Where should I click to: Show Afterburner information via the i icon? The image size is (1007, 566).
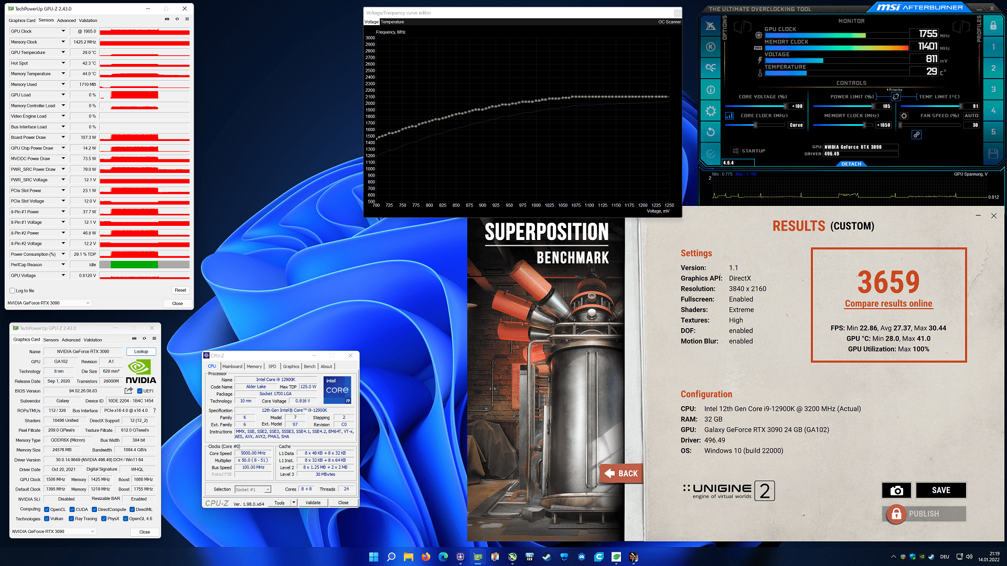point(711,90)
